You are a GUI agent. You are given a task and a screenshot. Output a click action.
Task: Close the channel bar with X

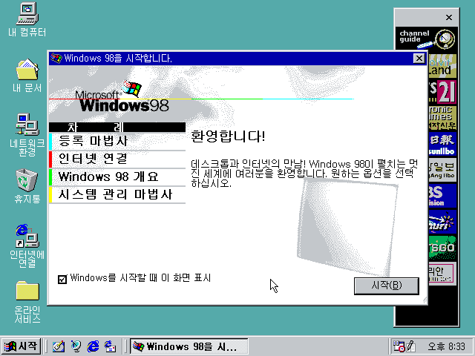(x=449, y=18)
